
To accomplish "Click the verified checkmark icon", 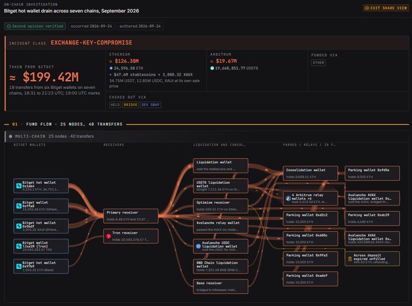I will pos(9,26).
